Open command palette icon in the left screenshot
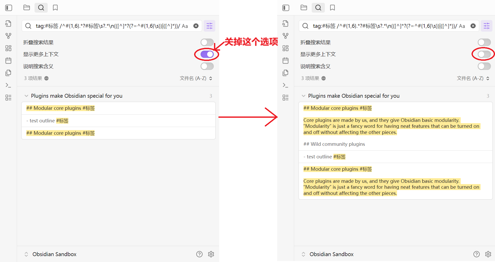Screen dimensions: 495x262 [x=9, y=85]
